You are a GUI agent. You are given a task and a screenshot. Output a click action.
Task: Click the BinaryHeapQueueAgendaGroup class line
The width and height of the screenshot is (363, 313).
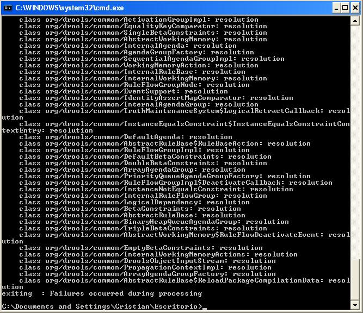click(154, 222)
